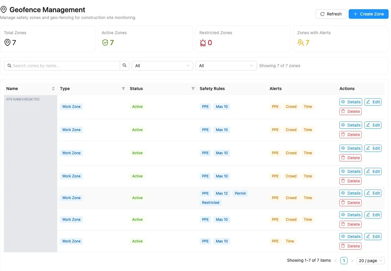
Task: Click the location pin icon beside Geofence Management
Action: (x=4, y=10)
